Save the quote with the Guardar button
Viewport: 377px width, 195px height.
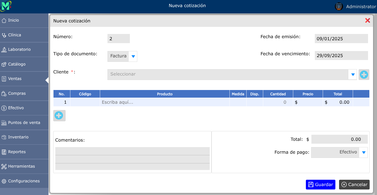[x=320, y=184]
